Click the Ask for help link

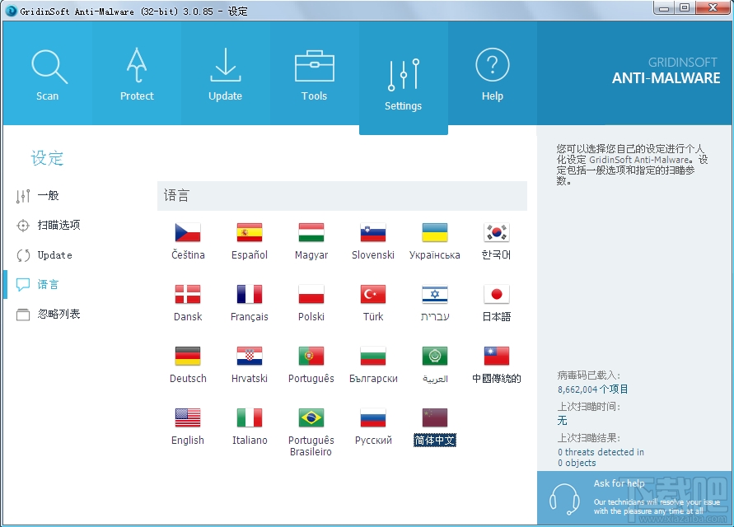point(619,483)
